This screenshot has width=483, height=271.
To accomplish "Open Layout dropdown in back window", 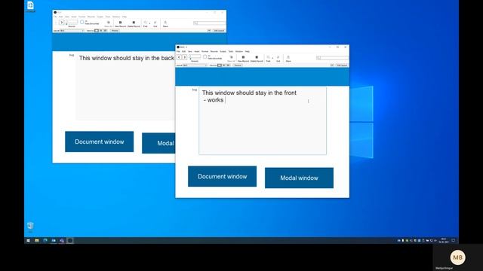I will (x=72, y=31).
